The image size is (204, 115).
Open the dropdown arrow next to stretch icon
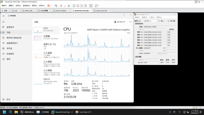[x=99, y=6]
